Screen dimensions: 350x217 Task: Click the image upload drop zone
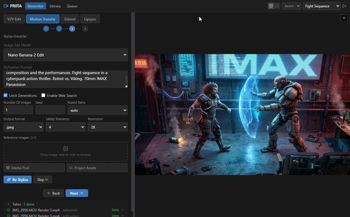(66, 151)
